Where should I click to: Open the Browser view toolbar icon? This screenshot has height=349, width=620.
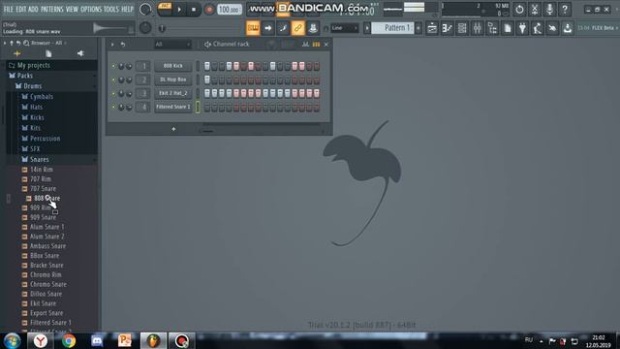(x=492, y=28)
